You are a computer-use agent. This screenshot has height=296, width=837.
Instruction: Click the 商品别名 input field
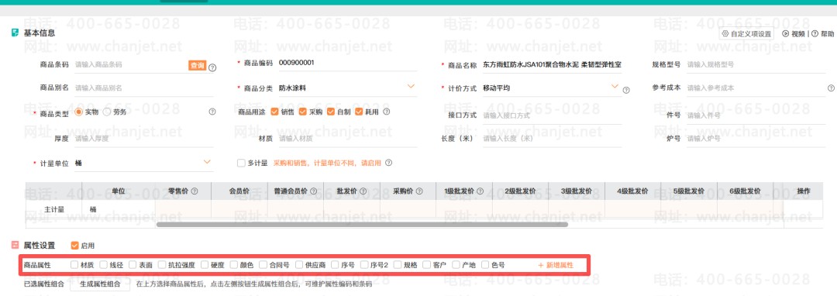pos(143,88)
